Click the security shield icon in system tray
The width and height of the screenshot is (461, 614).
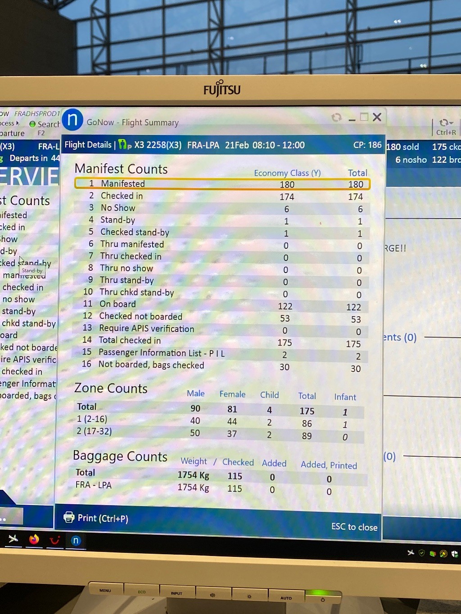pyautogui.click(x=421, y=553)
